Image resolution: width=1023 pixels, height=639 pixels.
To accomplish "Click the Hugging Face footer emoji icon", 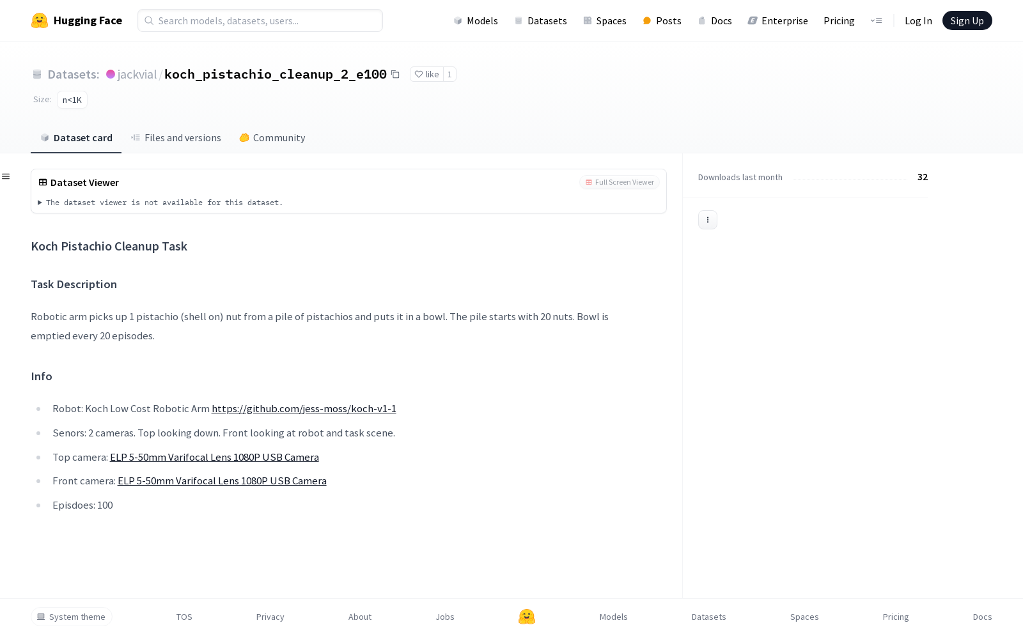I will click(527, 617).
